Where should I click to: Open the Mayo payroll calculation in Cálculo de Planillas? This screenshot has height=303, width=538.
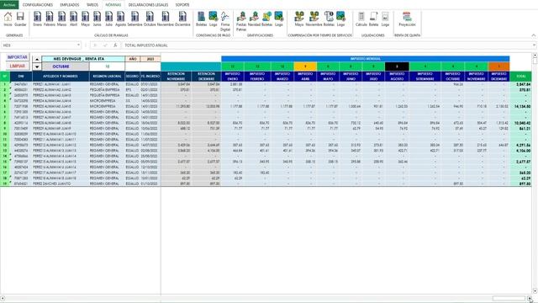(85, 19)
